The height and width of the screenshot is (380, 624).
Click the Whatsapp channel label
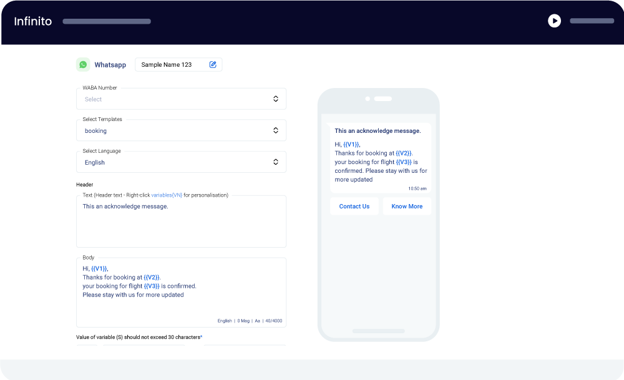pyautogui.click(x=110, y=65)
